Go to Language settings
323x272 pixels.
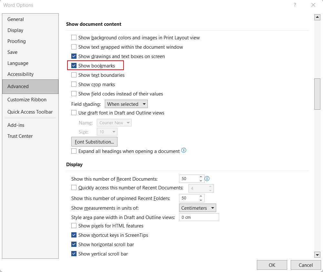pos(30,63)
